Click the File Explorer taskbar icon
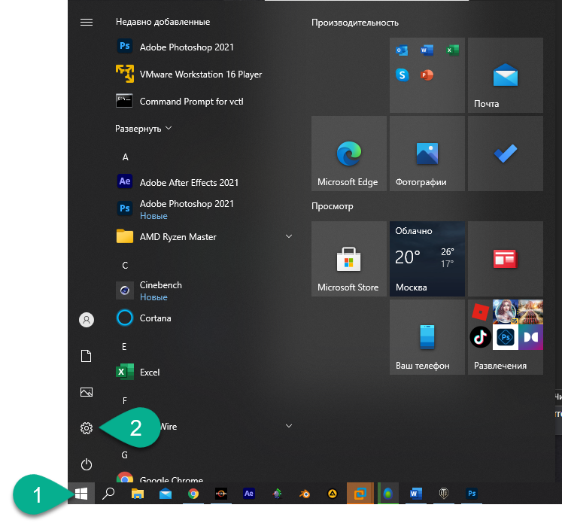The height and width of the screenshot is (523, 562). 137,494
